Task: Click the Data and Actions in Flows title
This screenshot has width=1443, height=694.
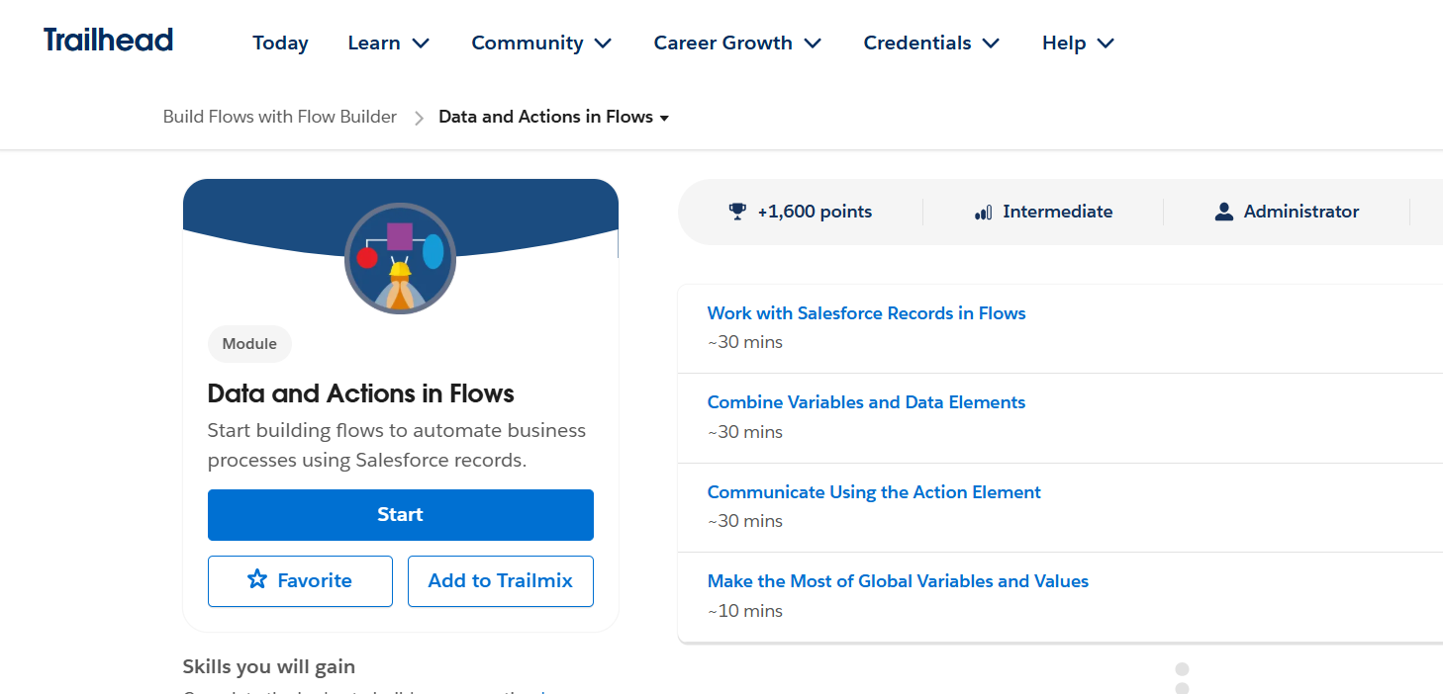Action: point(361,393)
